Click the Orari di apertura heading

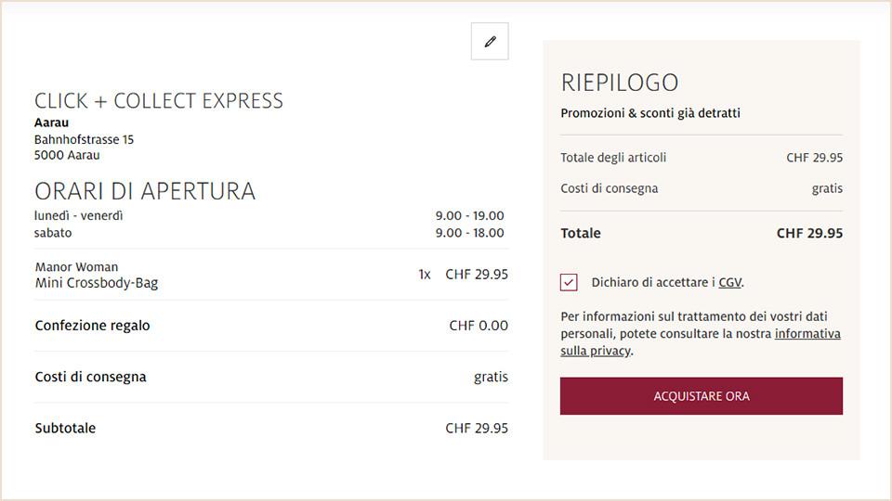[x=145, y=191]
